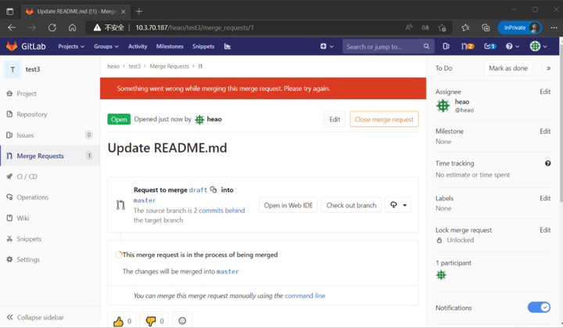Collapse the right sidebar with double chevron

point(548,68)
